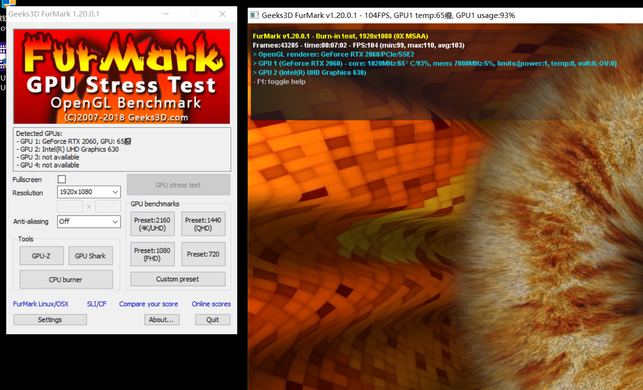Click the 'Tools' group label
The width and height of the screenshot is (643, 390).
tap(26, 239)
